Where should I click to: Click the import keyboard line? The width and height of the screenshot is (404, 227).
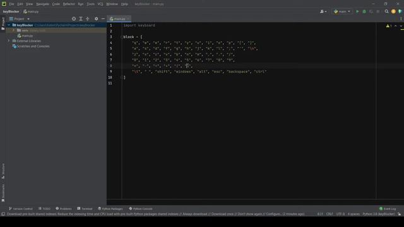[x=139, y=25]
